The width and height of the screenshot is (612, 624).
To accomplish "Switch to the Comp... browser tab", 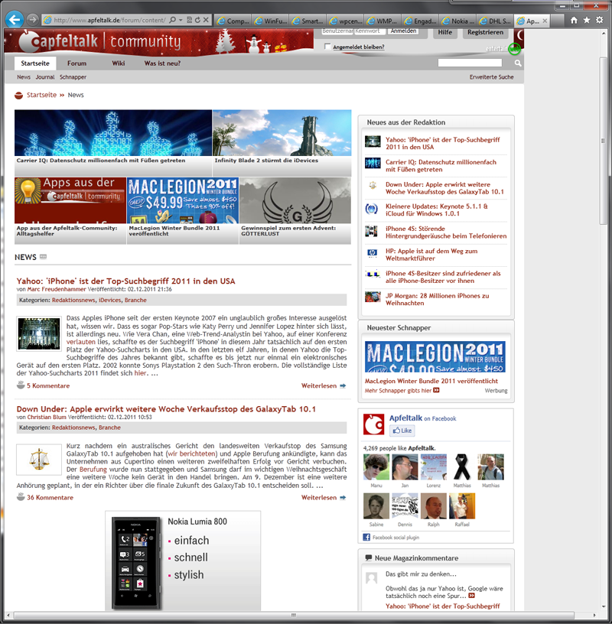I will click(233, 21).
